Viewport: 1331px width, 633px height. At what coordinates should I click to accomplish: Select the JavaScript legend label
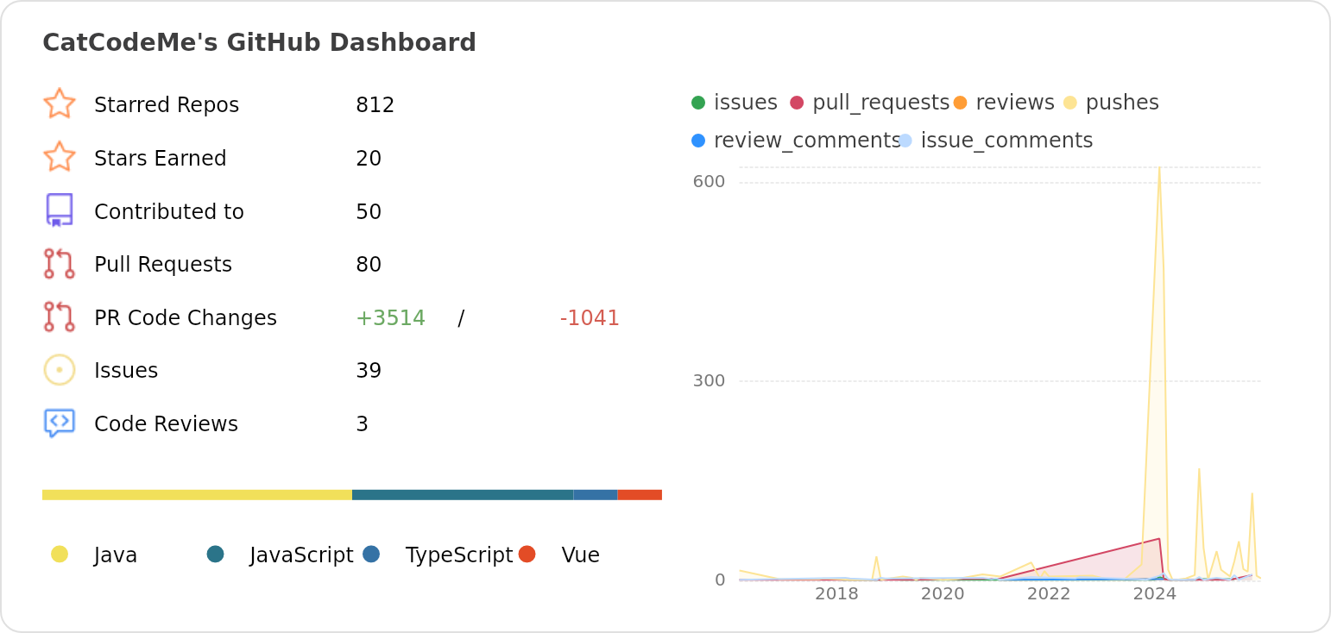pos(301,555)
